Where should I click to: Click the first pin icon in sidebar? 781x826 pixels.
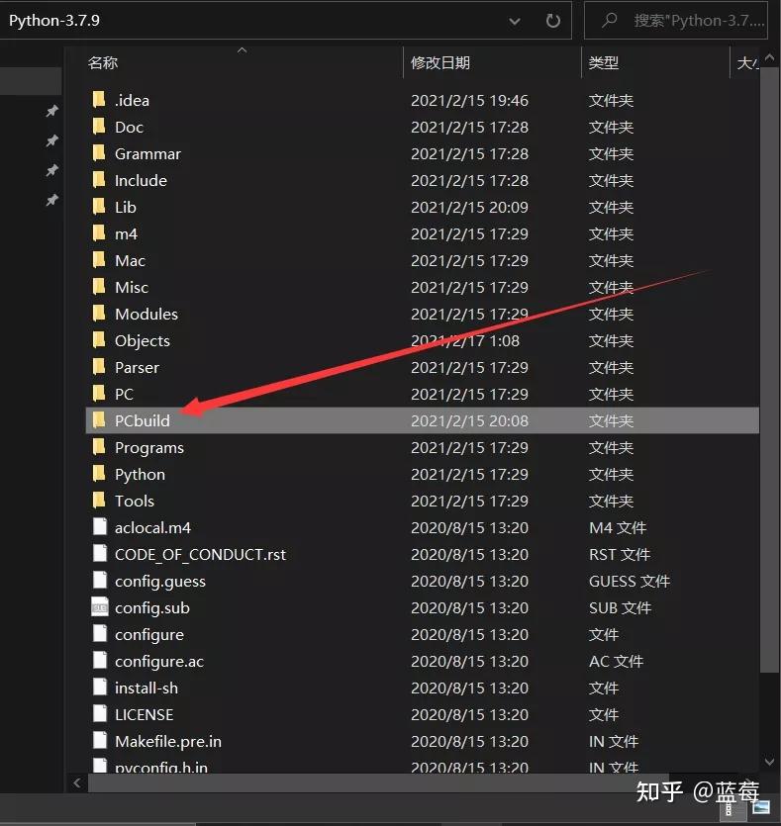click(x=51, y=111)
